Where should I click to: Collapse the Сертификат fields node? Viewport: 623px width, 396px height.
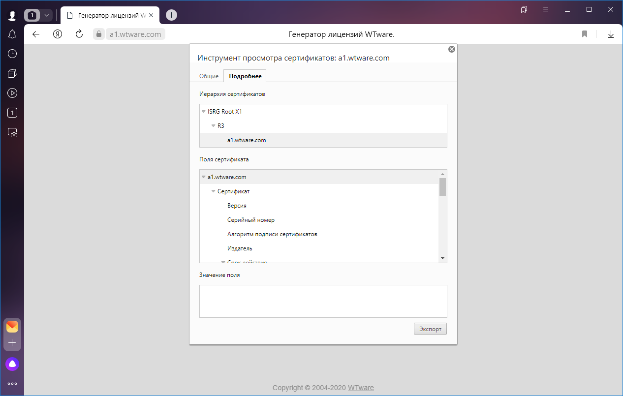tap(214, 191)
